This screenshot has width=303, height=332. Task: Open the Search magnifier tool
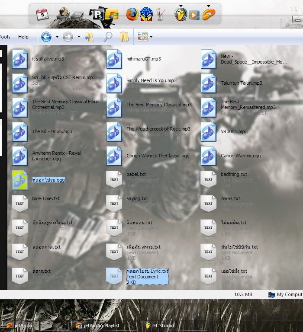coord(108,37)
